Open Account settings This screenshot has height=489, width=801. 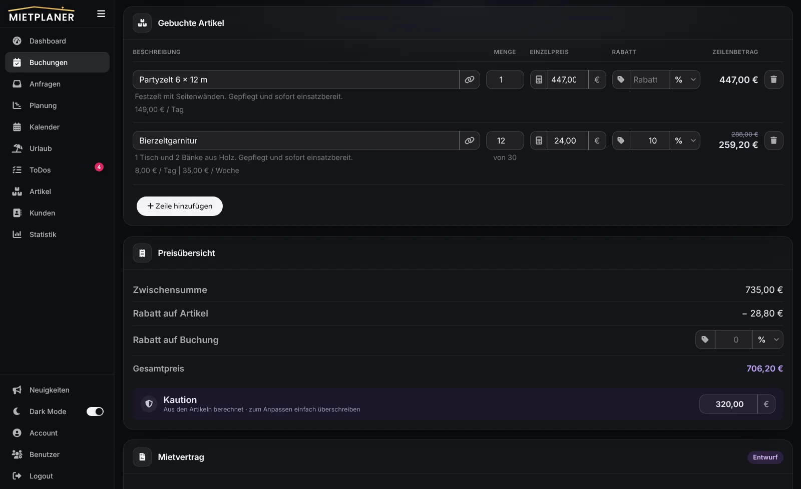57,433
